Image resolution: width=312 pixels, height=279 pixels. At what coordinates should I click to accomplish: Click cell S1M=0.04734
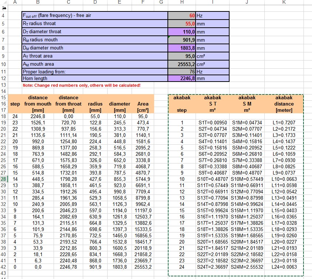point(247,123)
